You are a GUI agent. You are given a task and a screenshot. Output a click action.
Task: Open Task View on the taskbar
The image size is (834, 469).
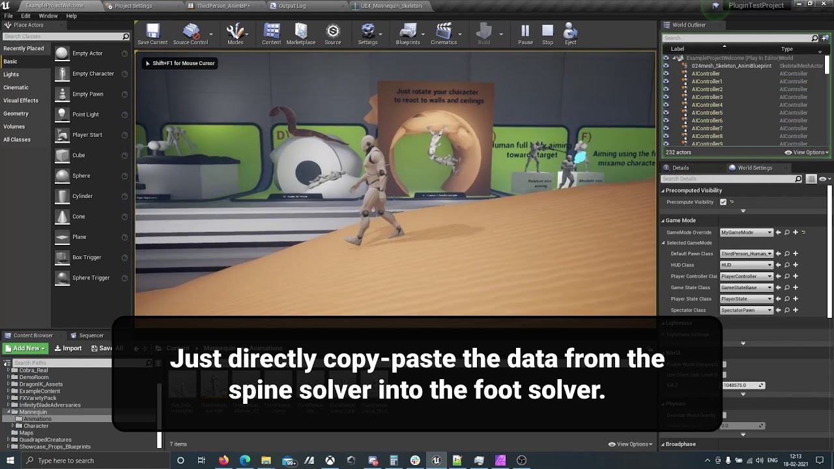201,461
